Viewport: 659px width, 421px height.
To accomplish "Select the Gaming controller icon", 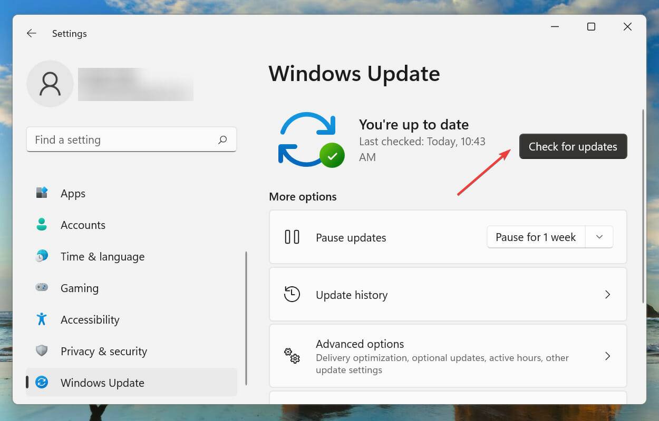I will [x=41, y=288].
